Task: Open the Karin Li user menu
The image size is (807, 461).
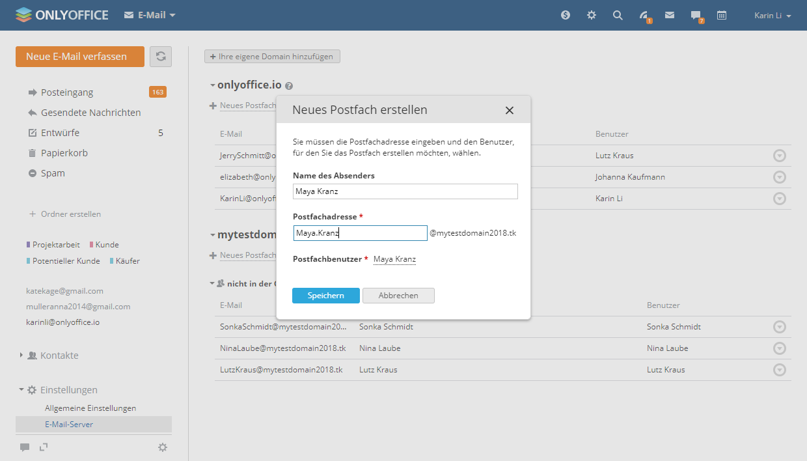Action: (x=773, y=16)
